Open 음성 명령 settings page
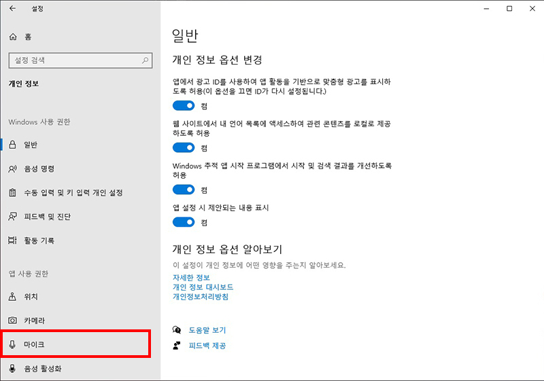Viewport: 544px width, 381px height. point(80,168)
